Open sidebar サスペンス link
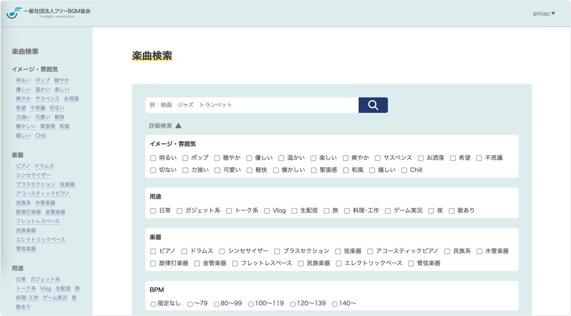This screenshot has width=571, height=316. 47,98
